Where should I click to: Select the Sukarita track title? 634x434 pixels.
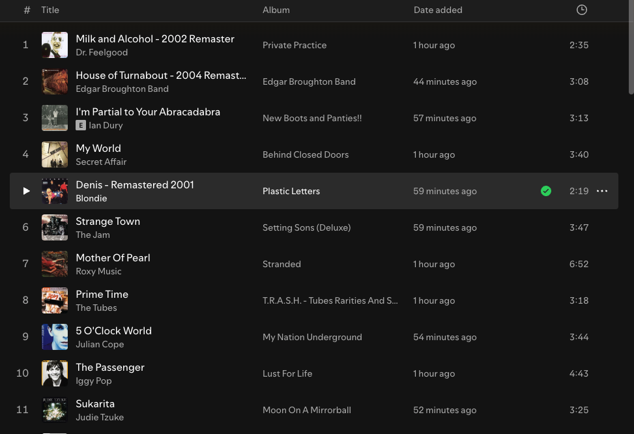pos(95,403)
